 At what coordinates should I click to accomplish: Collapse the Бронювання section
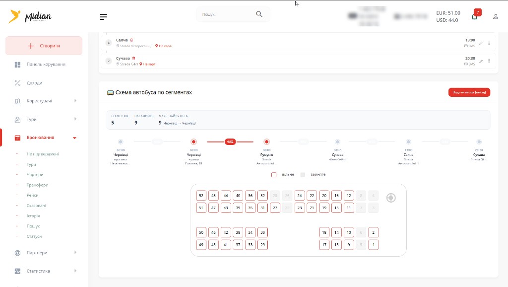click(x=74, y=138)
